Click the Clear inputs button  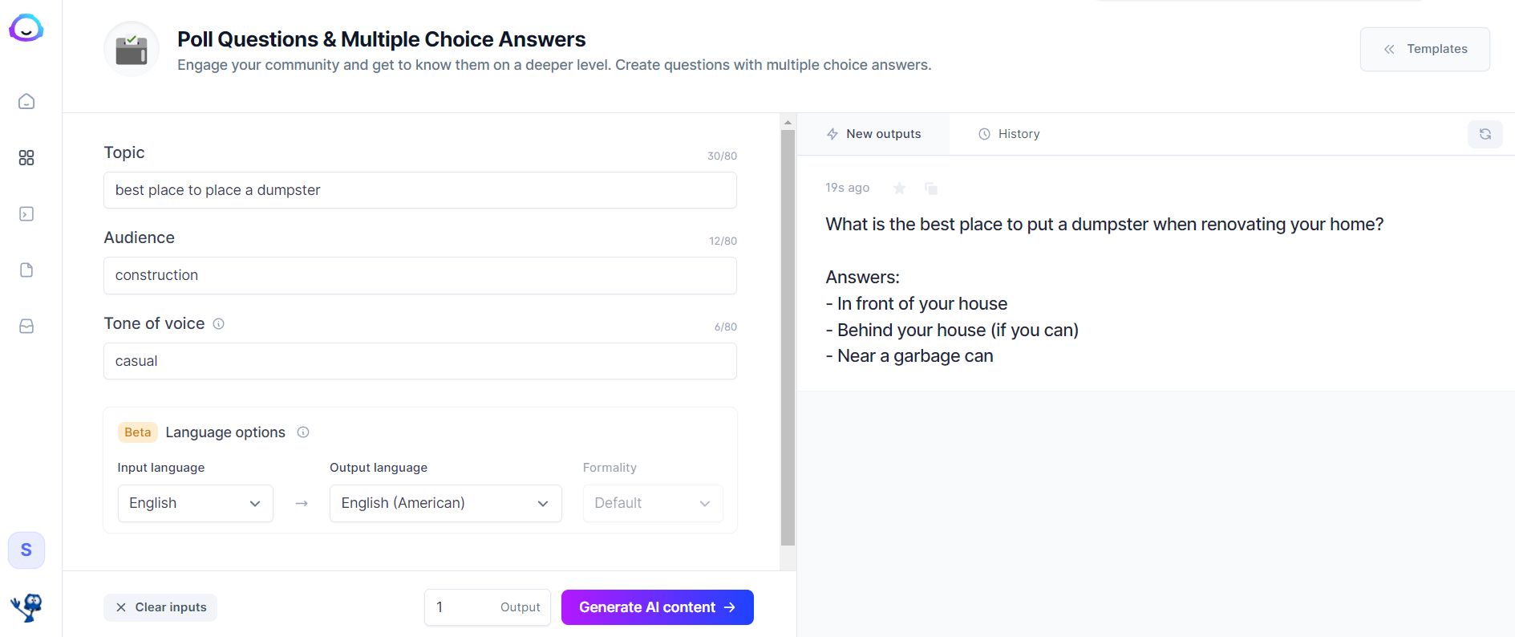(160, 607)
